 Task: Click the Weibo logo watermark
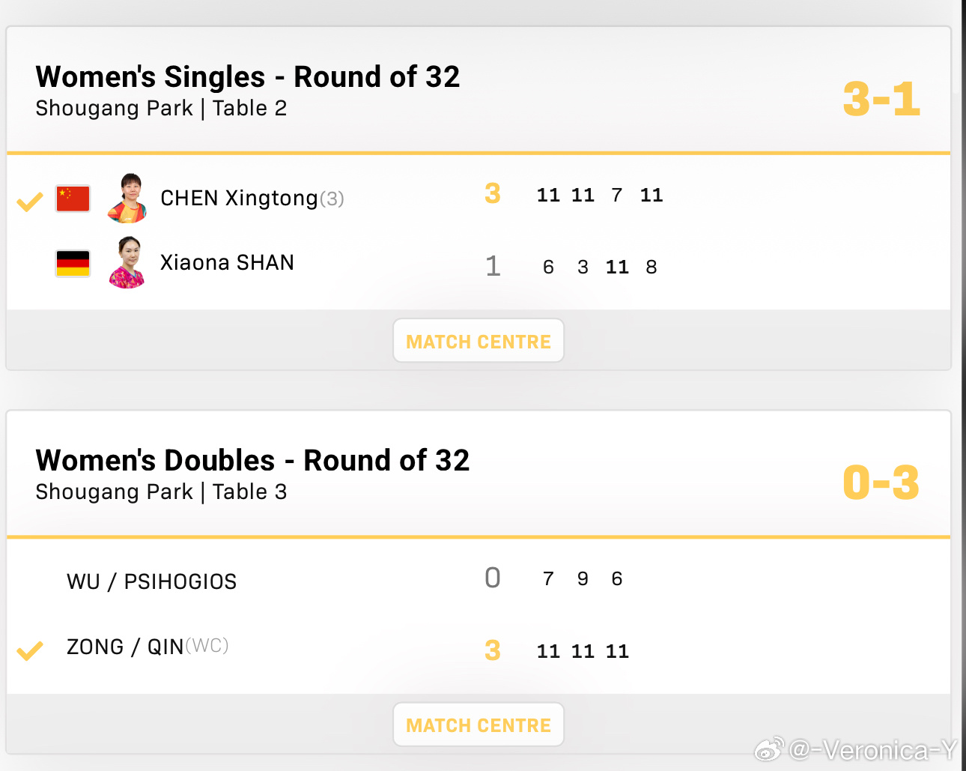[x=769, y=749]
